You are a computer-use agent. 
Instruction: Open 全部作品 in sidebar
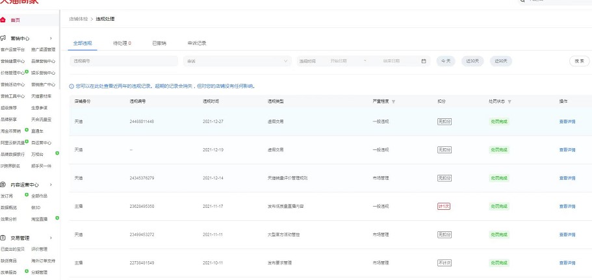pyautogui.click(x=39, y=196)
